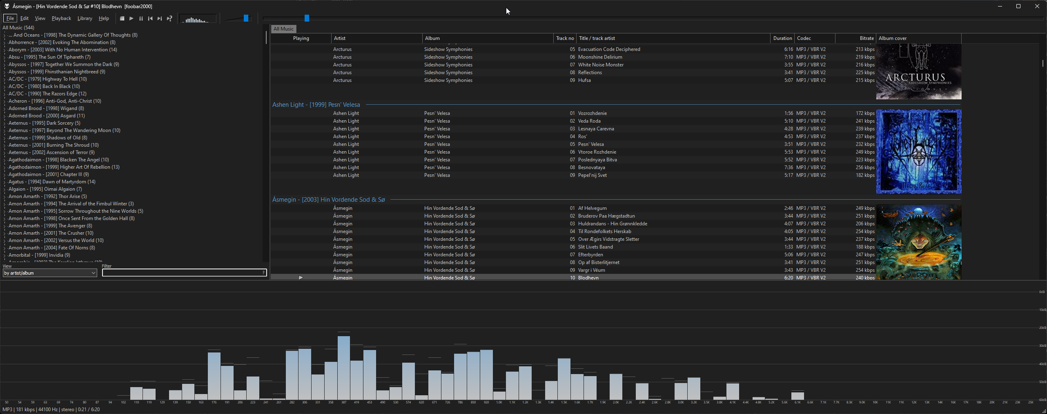Open the View menu
This screenshot has height=414, width=1047.
point(40,18)
